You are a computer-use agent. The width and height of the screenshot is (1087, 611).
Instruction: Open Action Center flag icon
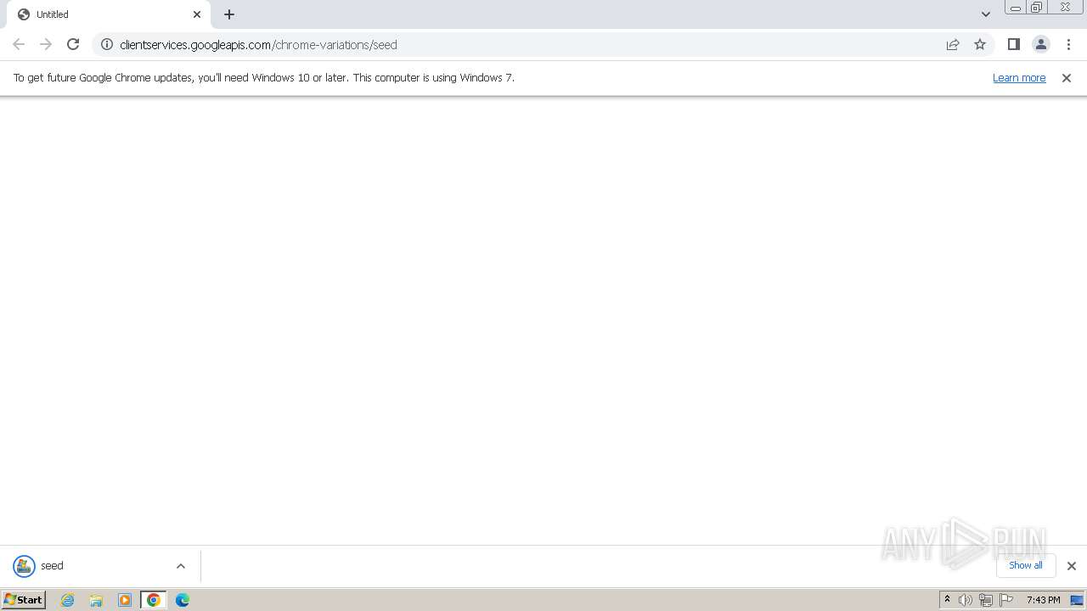tap(1006, 600)
